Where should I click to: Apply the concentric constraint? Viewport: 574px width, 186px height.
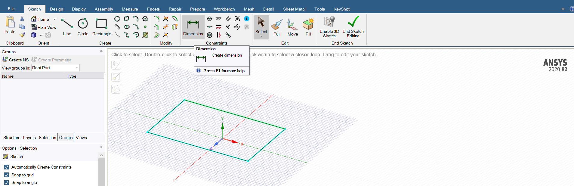(210, 35)
